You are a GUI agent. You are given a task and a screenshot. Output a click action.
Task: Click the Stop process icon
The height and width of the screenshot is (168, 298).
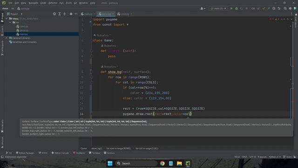tap(247, 8)
